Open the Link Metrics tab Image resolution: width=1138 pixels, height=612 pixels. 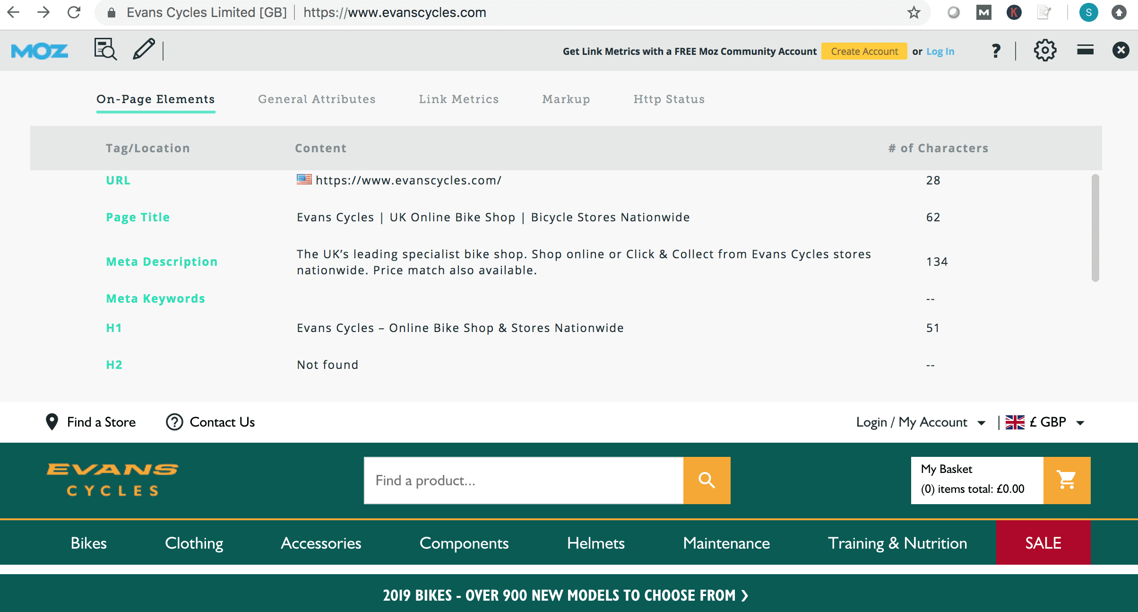tap(459, 99)
